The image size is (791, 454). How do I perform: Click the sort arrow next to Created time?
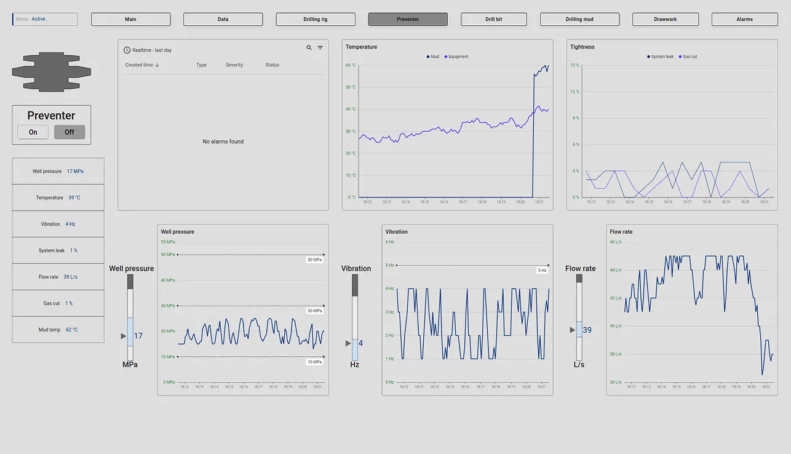[x=157, y=65]
